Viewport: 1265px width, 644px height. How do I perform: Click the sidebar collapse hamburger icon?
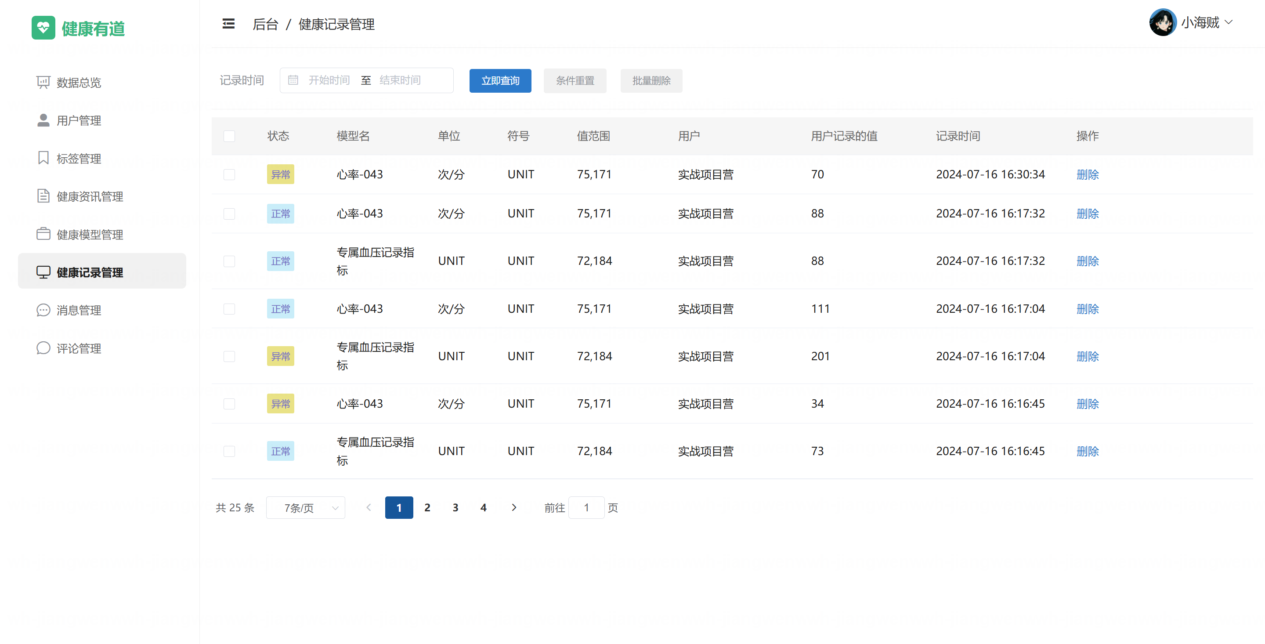pyautogui.click(x=228, y=24)
